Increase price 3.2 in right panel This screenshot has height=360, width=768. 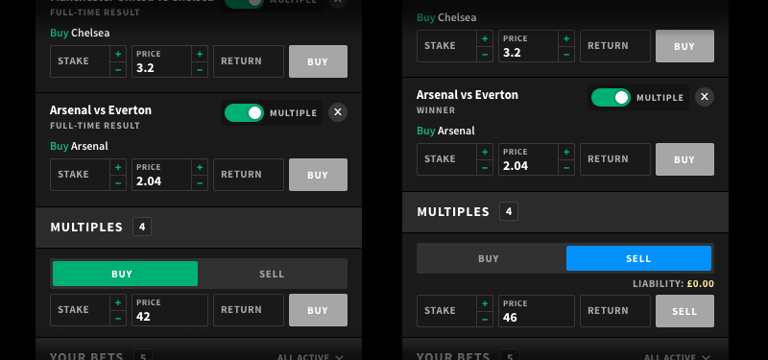566,38
